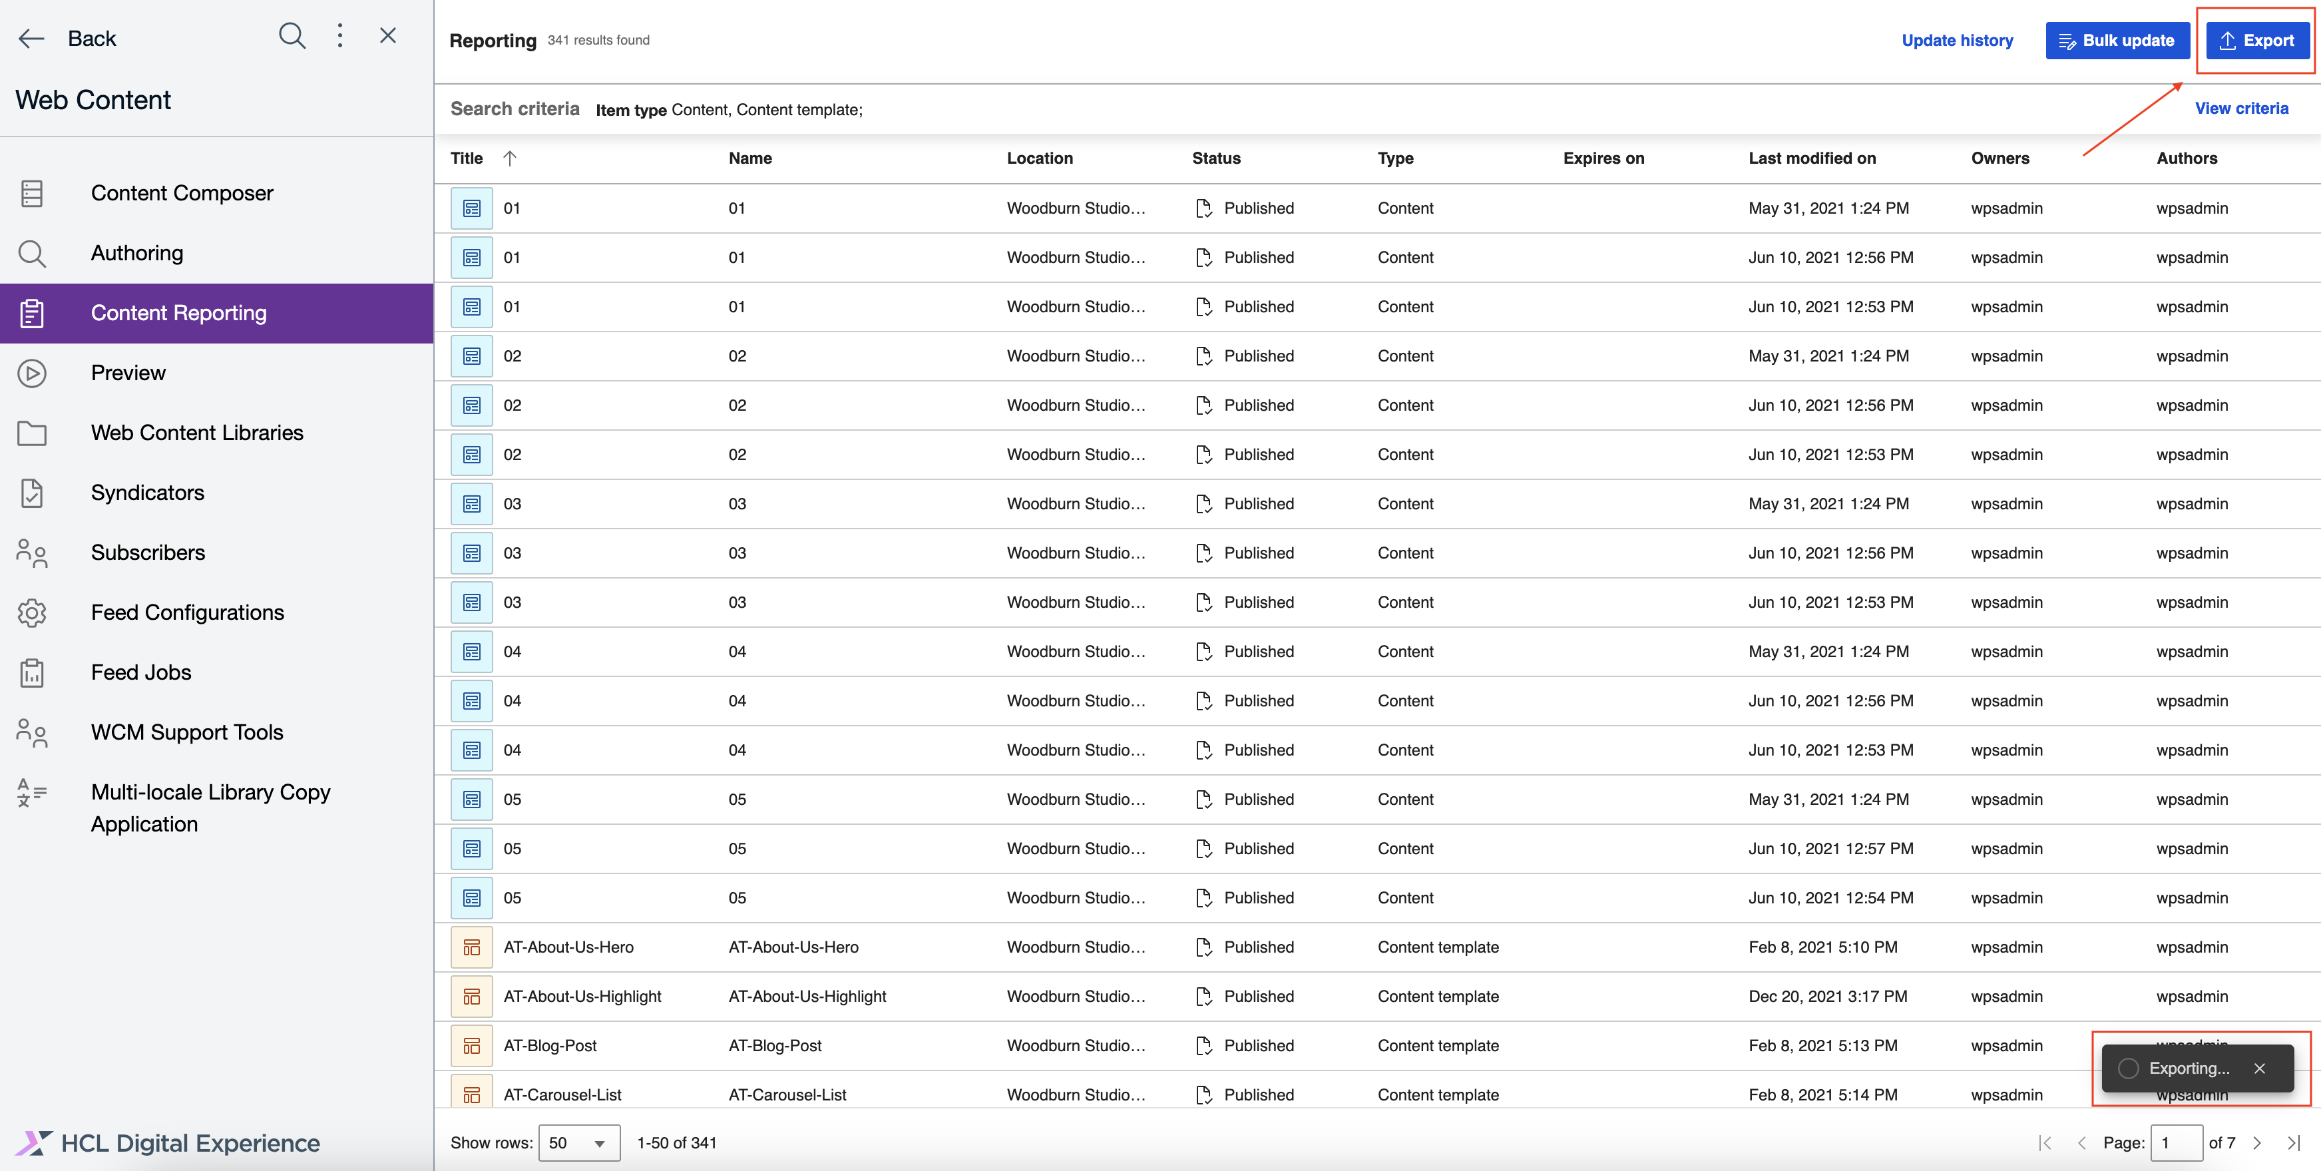The image size is (2321, 1171).
Task: Click the content template icon beside AT-Blog-Post
Action: pos(471,1045)
